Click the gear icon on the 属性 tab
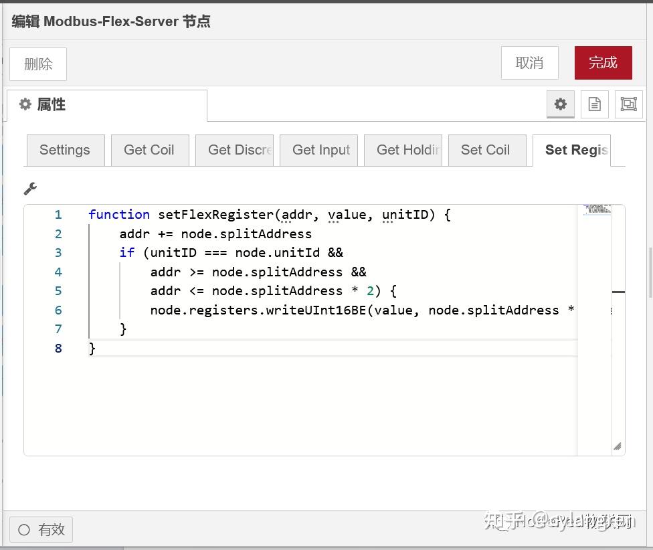653x550 pixels. (x=25, y=104)
